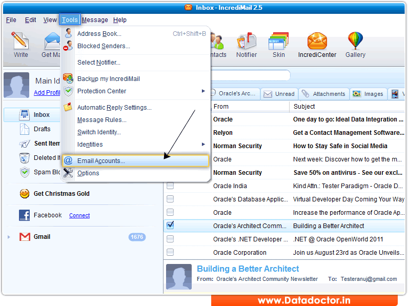This screenshot has height=306, width=408.
Task: Click the Drafts folder icon
Action: tap(25, 129)
